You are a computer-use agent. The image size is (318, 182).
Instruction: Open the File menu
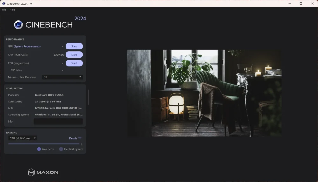click(4, 10)
